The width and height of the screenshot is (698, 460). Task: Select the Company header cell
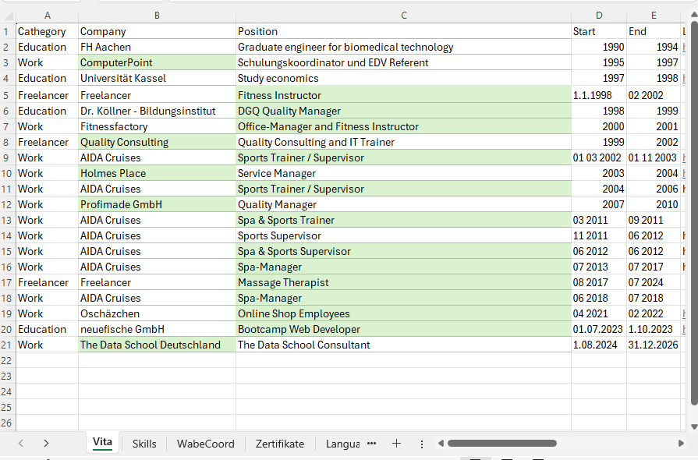click(x=157, y=32)
